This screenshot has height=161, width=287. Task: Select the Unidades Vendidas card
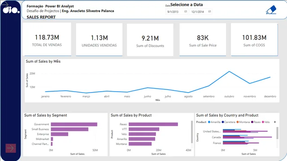[99, 39]
